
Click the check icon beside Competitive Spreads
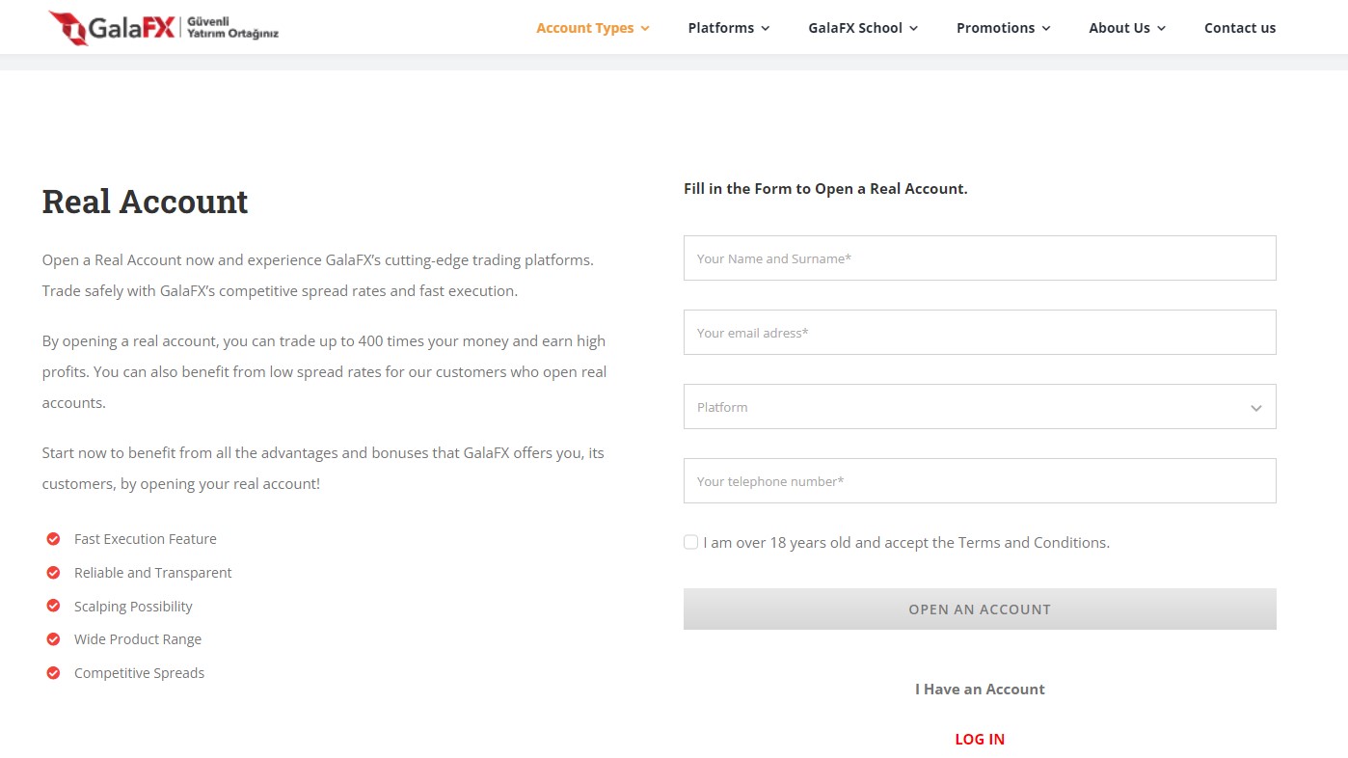pyautogui.click(x=54, y=673)
